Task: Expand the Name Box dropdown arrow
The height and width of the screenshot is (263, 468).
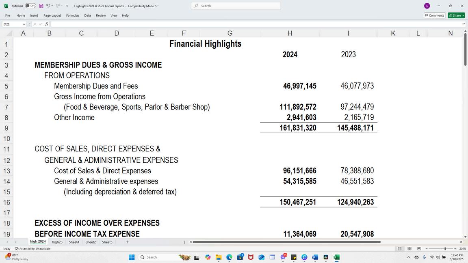Action: pos(24,24)
